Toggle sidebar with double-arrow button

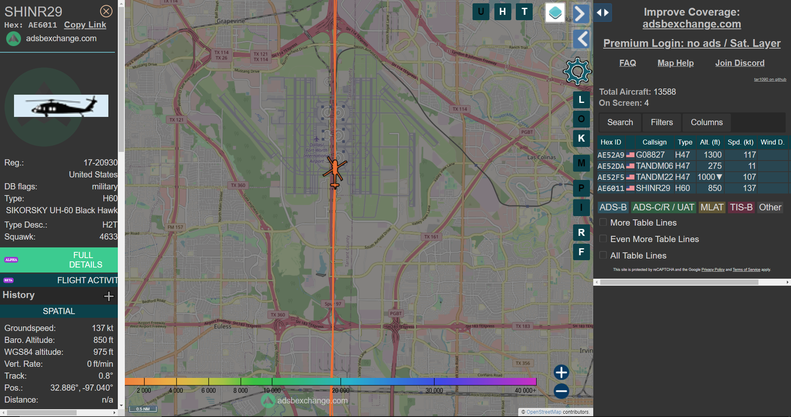point(603,13)
